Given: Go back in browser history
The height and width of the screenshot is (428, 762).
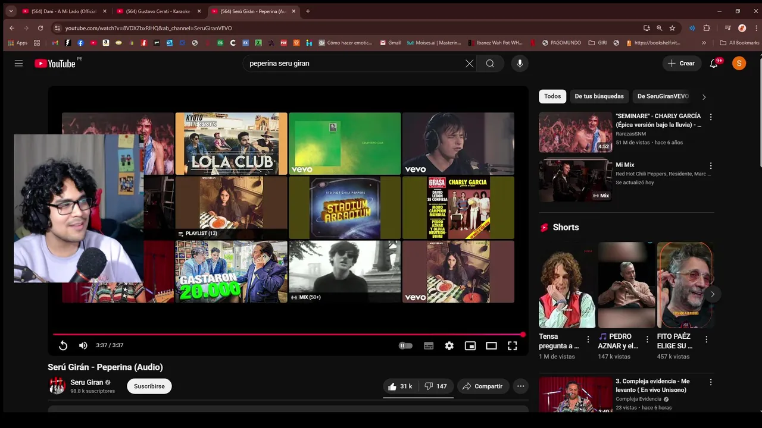Looking at the screenshot, I should click(x=12, y=28).
